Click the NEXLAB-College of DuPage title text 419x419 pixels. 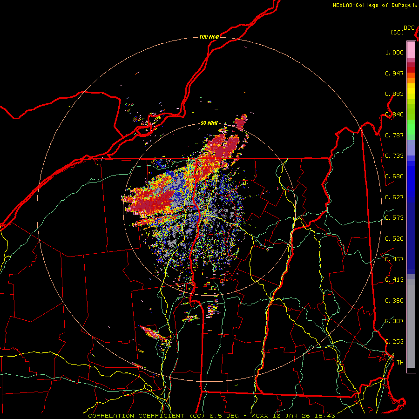click(x=372, y=5)
